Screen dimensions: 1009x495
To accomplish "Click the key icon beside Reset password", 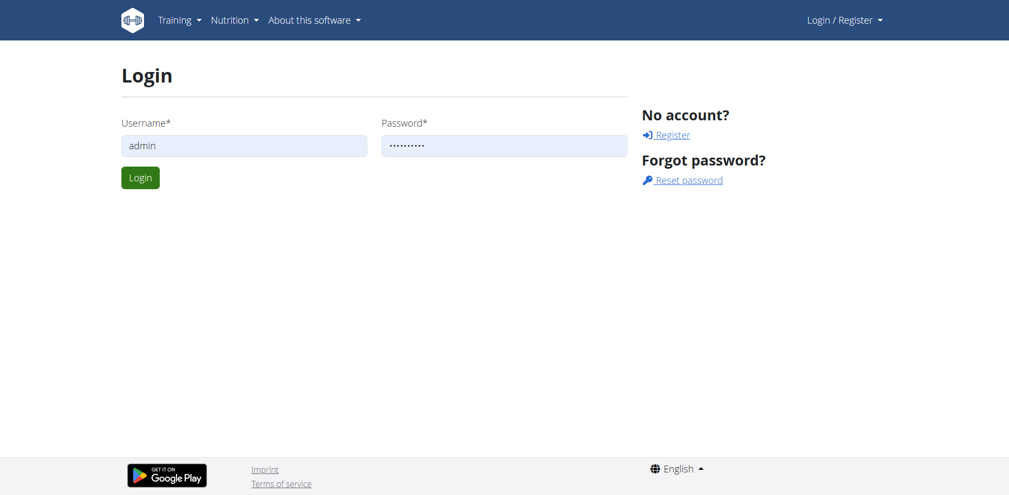I will [x=647, y=180].
